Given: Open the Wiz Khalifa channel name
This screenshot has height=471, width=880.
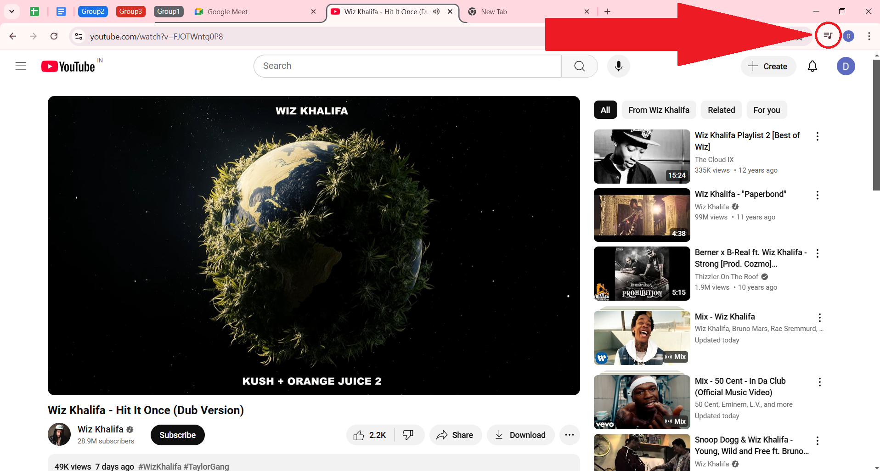Looking at the screenshot, I should click(x=100, y=429).
